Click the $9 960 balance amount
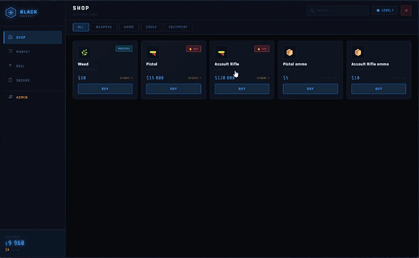This screenshot has height=258, width=419. pyautogui.click(x=15, y=243)
